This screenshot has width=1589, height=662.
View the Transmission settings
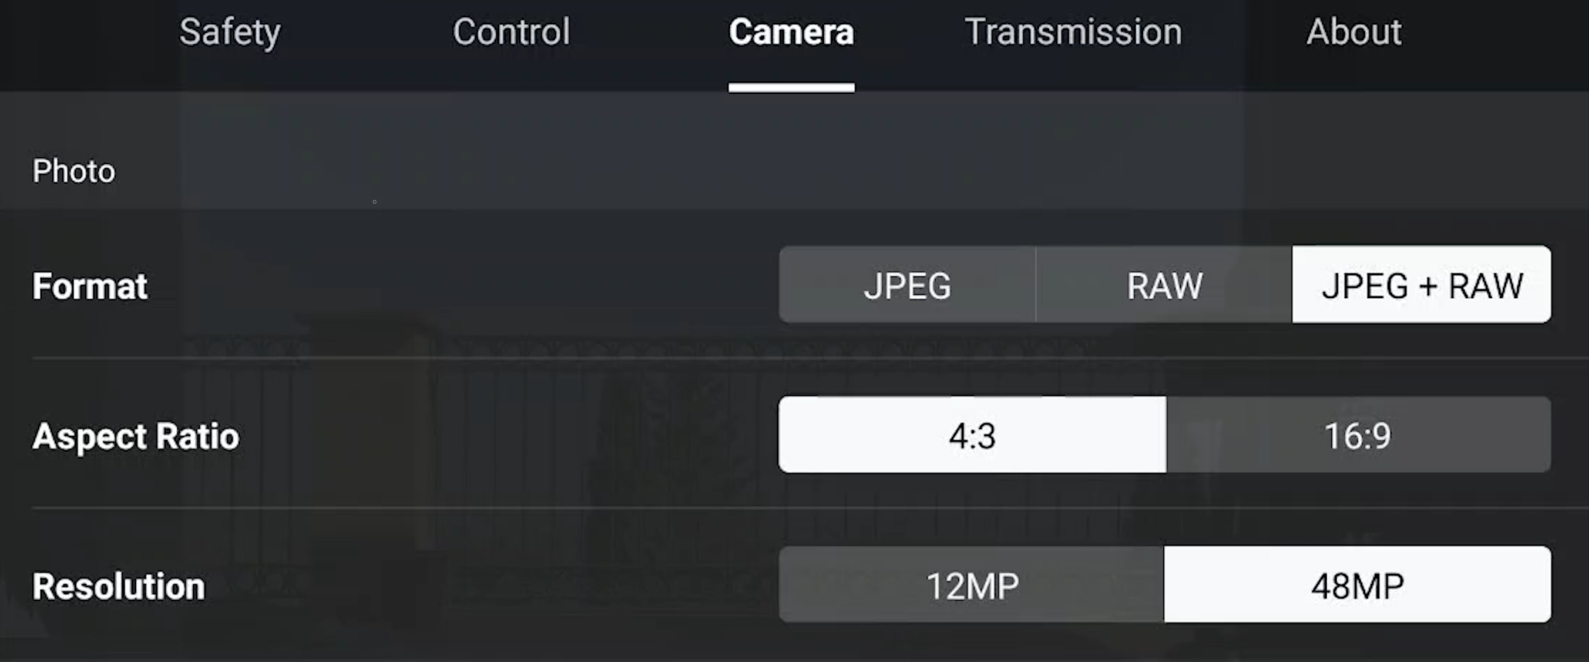1073,33
